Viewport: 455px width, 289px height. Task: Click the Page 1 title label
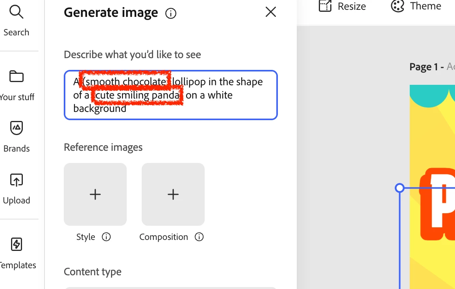[427, 67]
